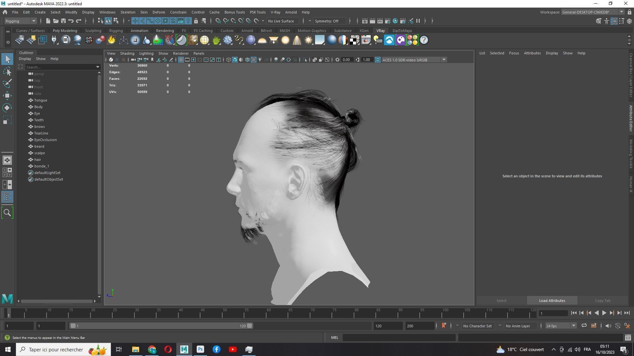634x356 pixels.
Task: Choose the Move tool in toolbox
Action: coord(7,96)
